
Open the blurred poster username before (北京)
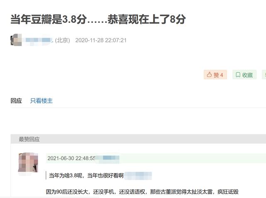coord(38,40)
